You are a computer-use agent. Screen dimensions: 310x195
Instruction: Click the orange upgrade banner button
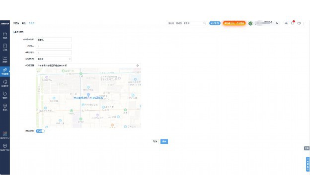coord(234,23)
